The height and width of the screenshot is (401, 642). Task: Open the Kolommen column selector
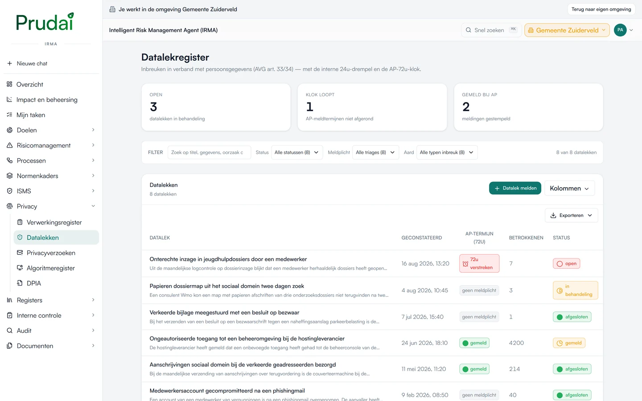click(569, 188)
